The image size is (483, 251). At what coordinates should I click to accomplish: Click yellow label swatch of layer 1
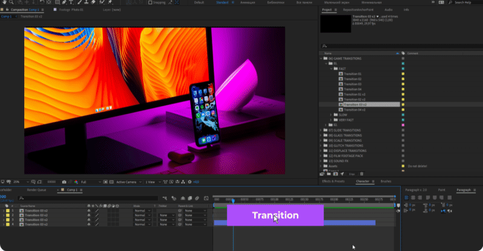tap(8, 211)
